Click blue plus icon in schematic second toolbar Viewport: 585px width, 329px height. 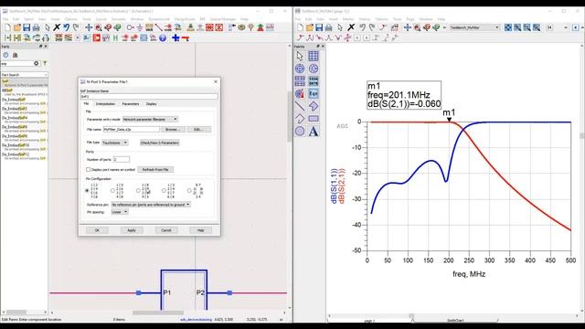pos(175,38)
